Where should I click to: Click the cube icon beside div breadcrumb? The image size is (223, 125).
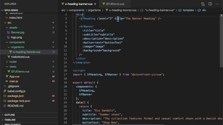tap(199, 10)
